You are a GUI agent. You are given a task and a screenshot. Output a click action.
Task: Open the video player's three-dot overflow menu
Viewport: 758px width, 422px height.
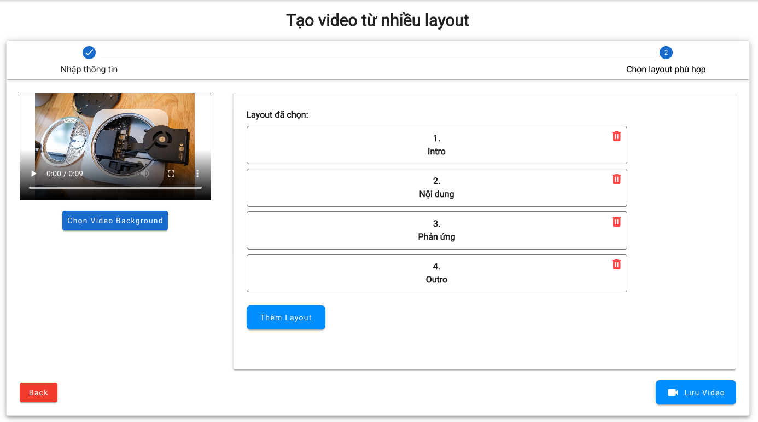197,174
